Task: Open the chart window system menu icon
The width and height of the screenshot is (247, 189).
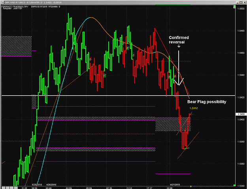Action: tap(2, 2)
